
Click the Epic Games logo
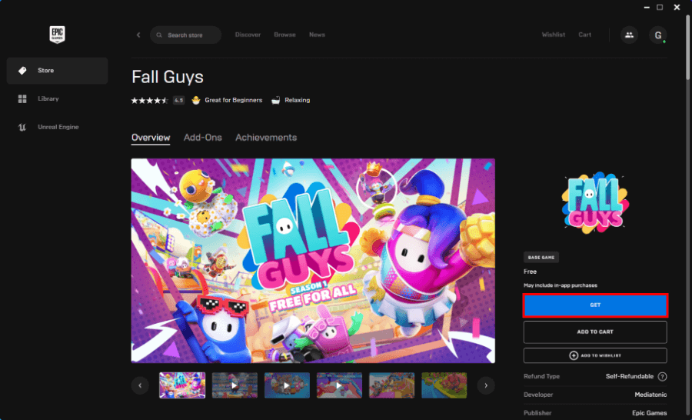[x=57, y=35]
